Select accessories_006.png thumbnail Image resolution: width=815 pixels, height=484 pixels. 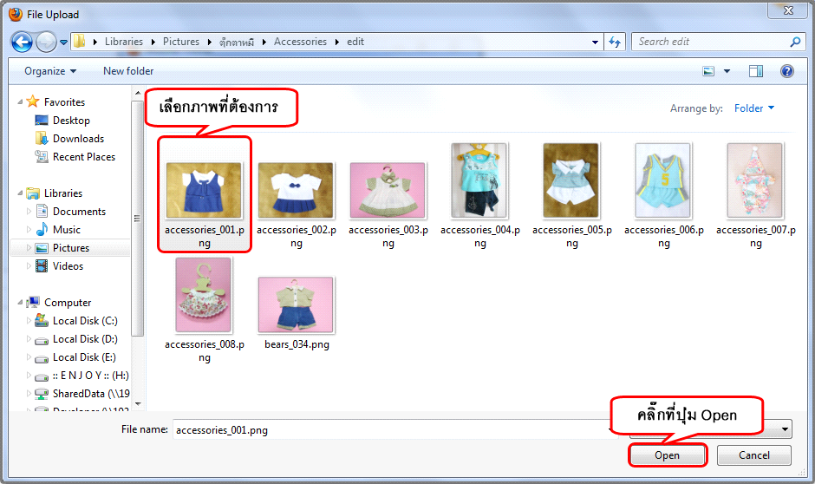pyautogui.click(x=663, y=180)
